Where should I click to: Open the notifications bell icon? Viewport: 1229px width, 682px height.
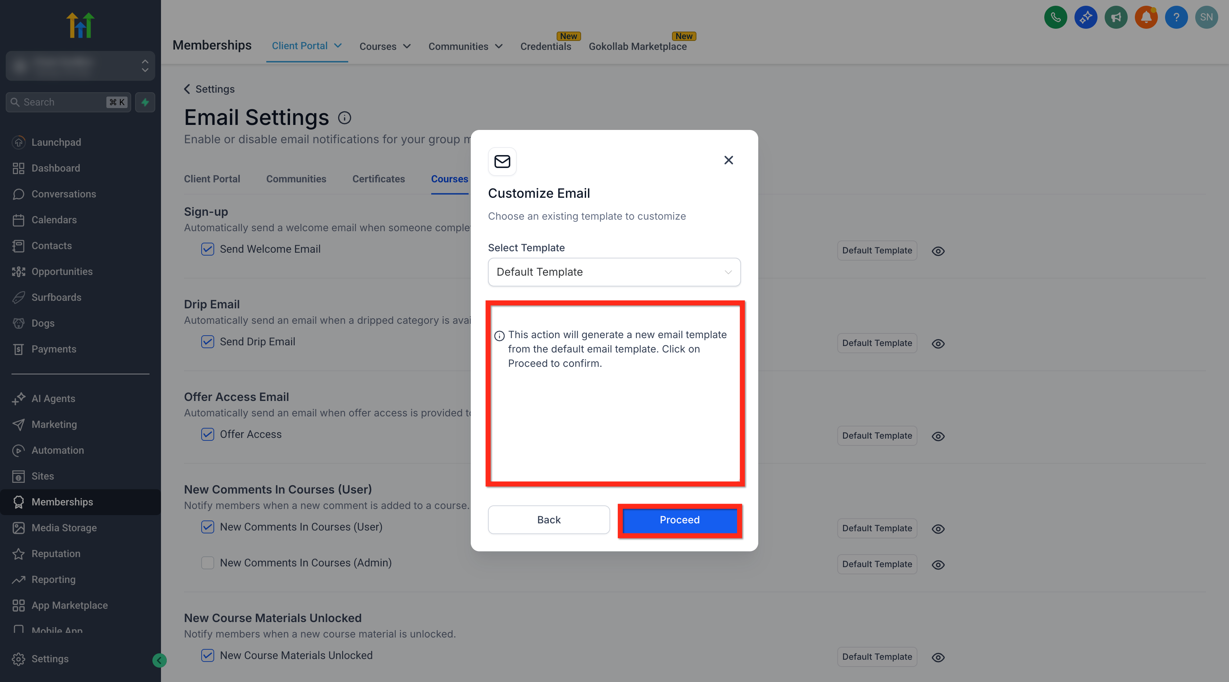coord(1146,18)
